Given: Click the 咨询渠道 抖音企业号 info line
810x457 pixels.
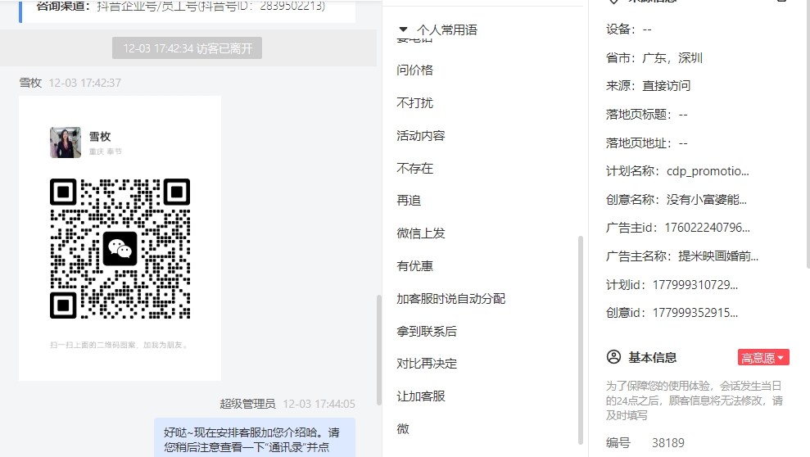Looking at the screenshot, I should point(181,7).
